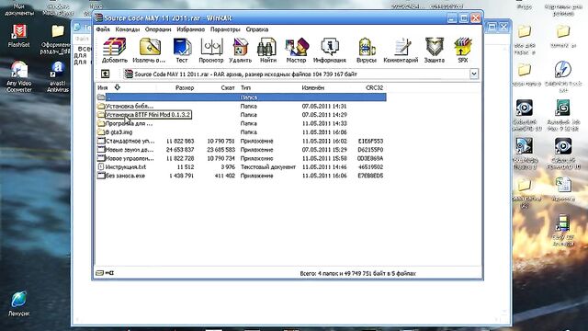
Task: Open the Комментарий (Comment) toolbar icon
Action: pos(401,51)
